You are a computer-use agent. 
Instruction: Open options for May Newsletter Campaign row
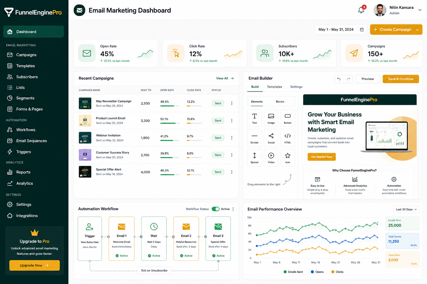point(232,103)
